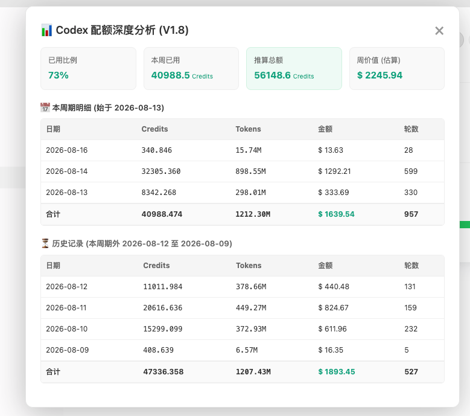Click the credits value 408.639
Screen dimensions: 470x416
159,350
